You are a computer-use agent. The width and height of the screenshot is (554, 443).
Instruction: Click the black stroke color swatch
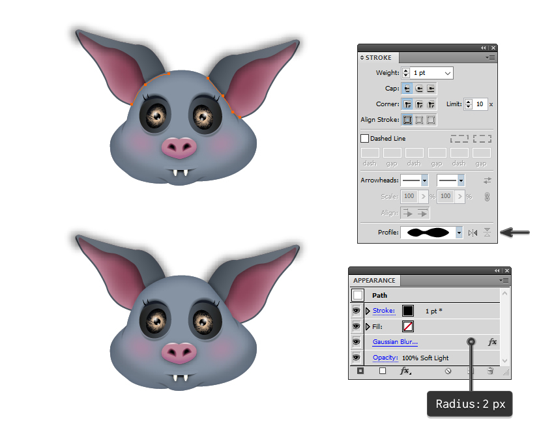point(408,311)
